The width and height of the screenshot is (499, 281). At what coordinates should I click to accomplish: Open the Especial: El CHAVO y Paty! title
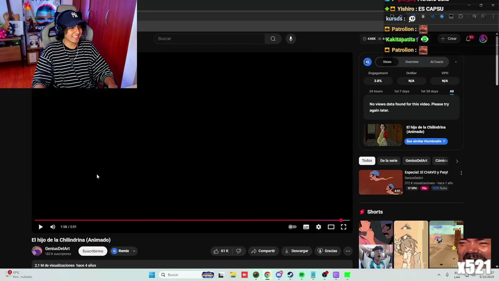(x=426, y=172)
